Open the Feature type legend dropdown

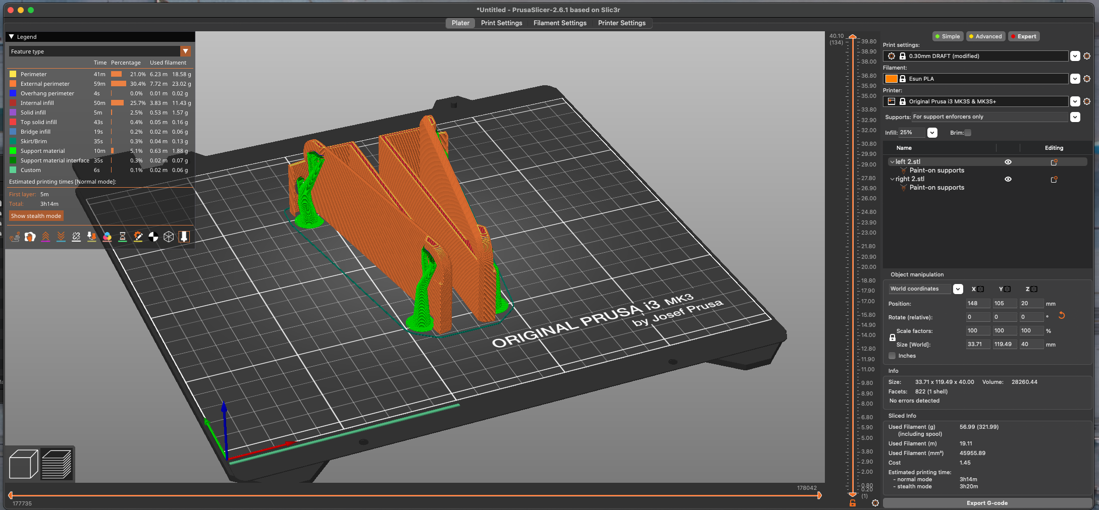pos(185,51)
